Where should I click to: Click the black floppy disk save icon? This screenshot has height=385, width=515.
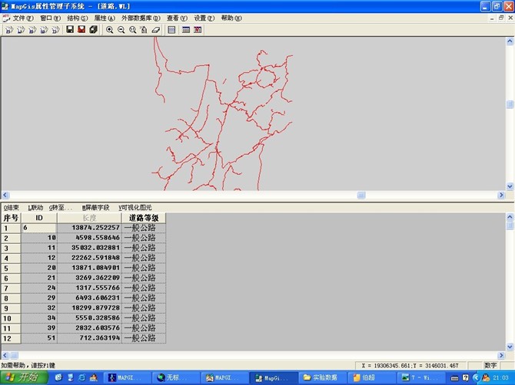click(70, 30)
